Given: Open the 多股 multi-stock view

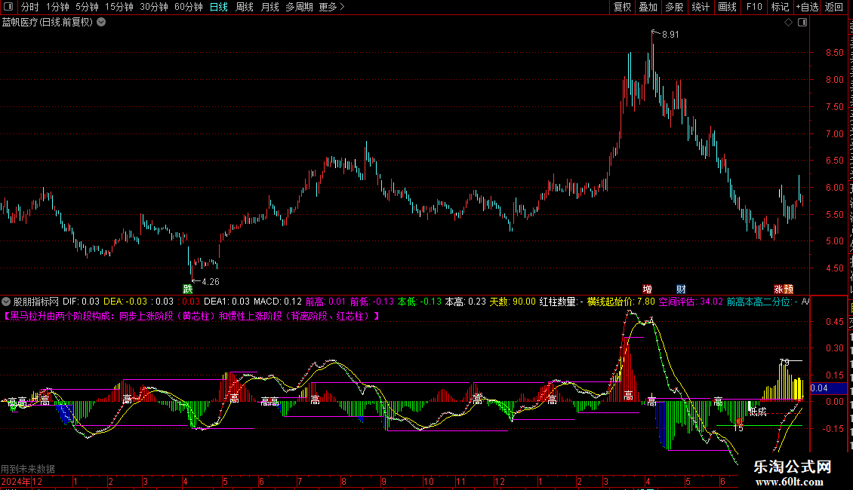Looking at the screenshot, I should point(675,7).
